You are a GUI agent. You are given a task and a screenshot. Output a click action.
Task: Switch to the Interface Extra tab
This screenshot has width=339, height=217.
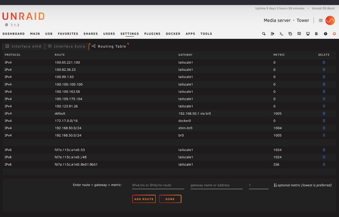coord(67,46)
